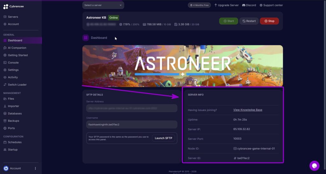Click the Astroneer banner image

coord(182,66)
